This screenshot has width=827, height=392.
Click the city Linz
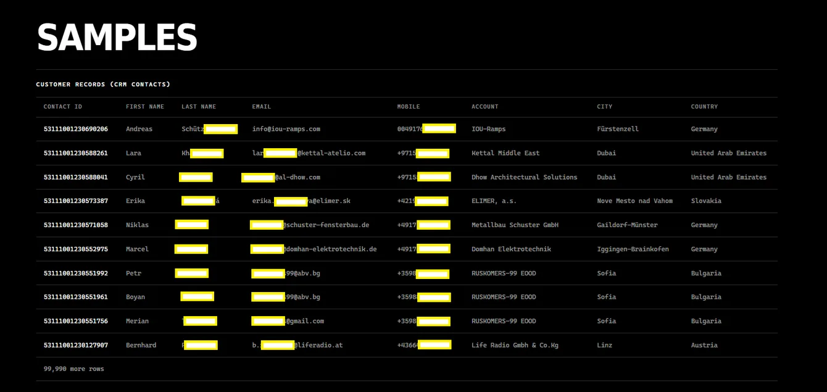point(604,345)
